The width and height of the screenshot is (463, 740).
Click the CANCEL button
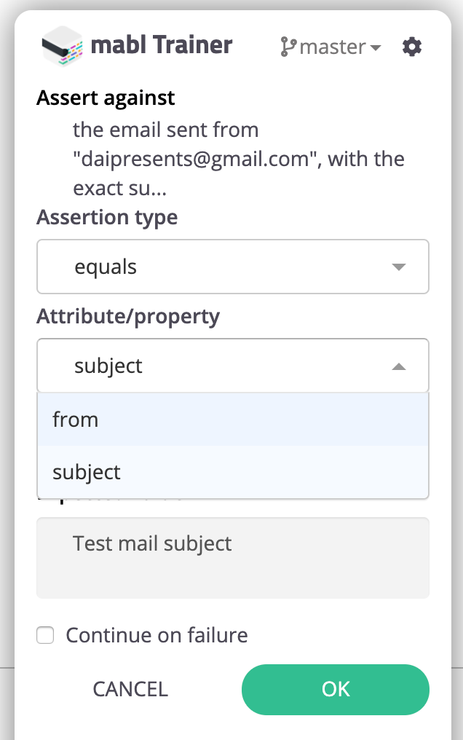click(130, 689)
